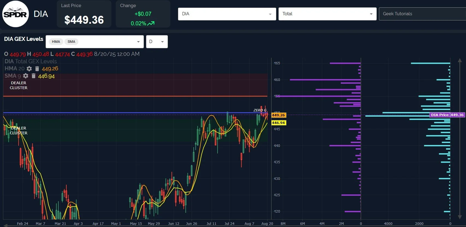Open the Total expiration dropdown

click(x=327, y=14)
